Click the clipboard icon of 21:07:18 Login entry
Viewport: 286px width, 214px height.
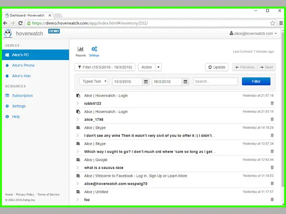pos(78,96)
